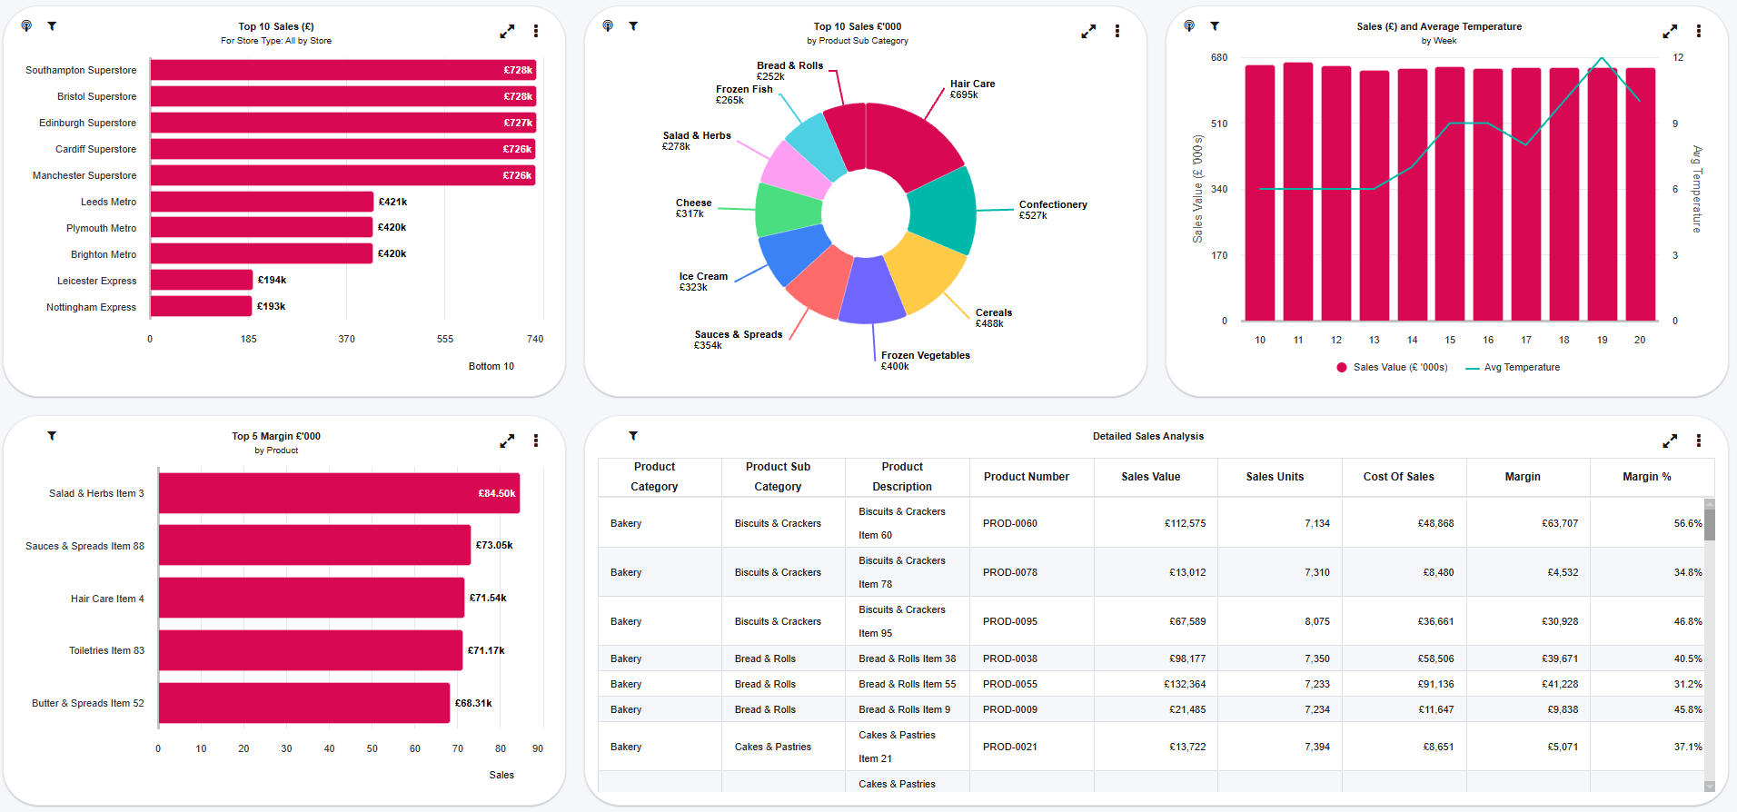Image resolution: width=1737 pixels, height=812 pixels.
Task: Open options menu for Detailed Sales Analysis
Action: coord(1699,441)
